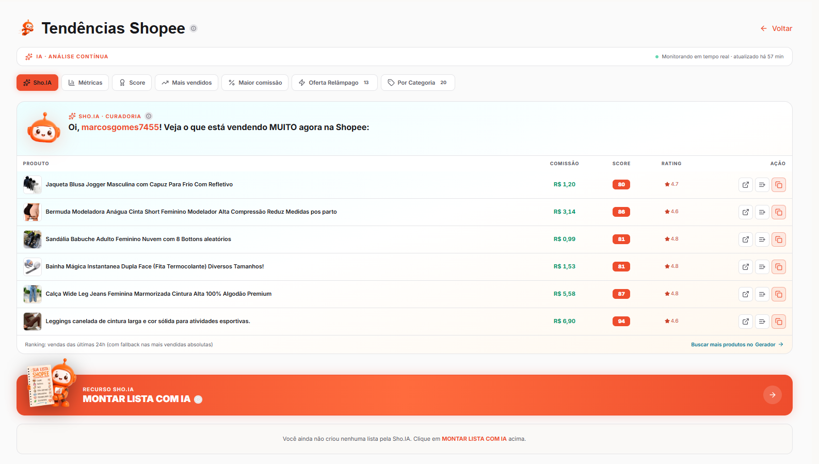The height and width of the screenshot is (464, 819).
Task: Click Buscar mais produtos no Gerador link
Action: pos(737,345)
